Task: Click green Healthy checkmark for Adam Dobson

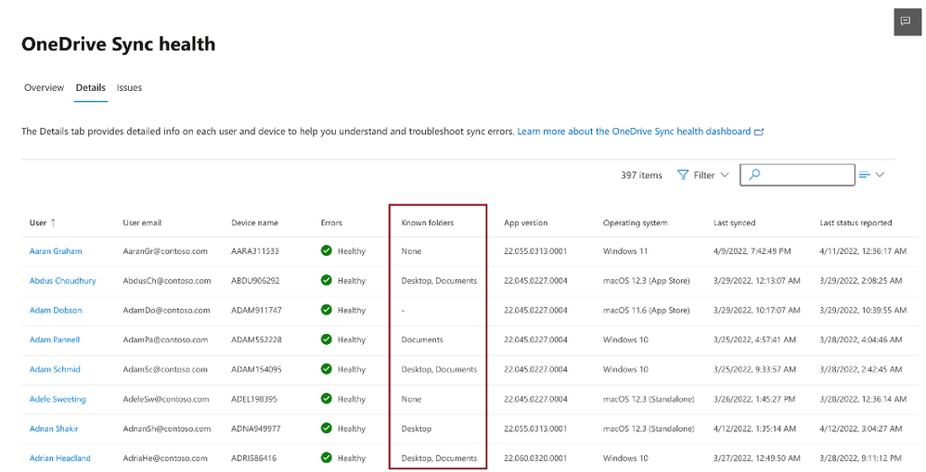Action: 326,310
